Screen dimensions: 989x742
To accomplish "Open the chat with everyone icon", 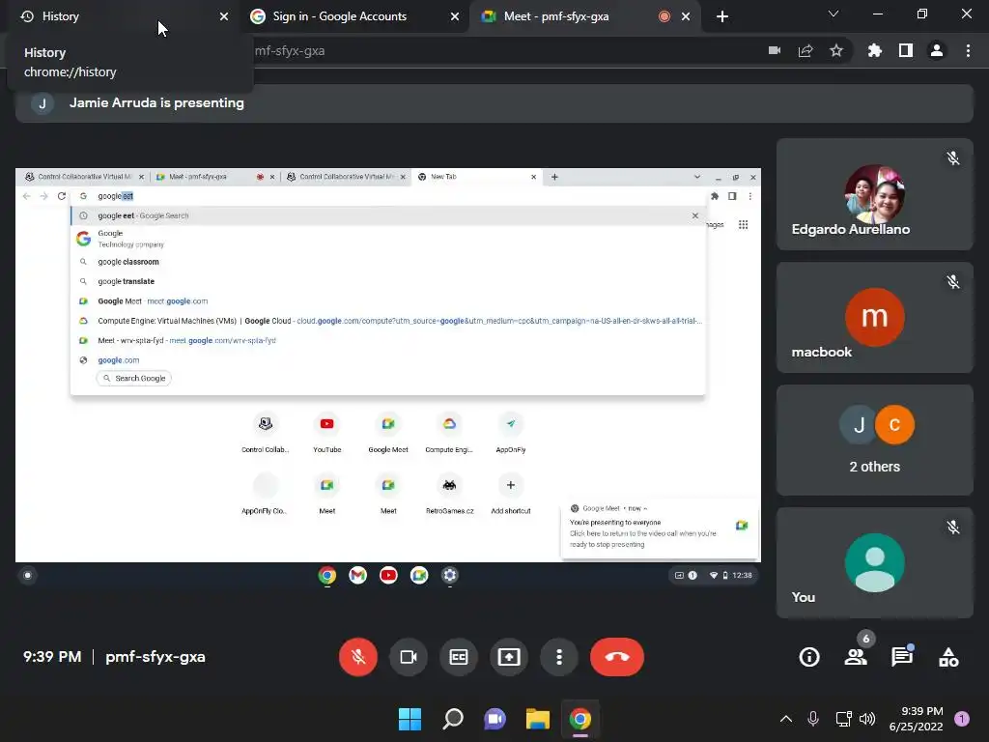I will point(902,657).
